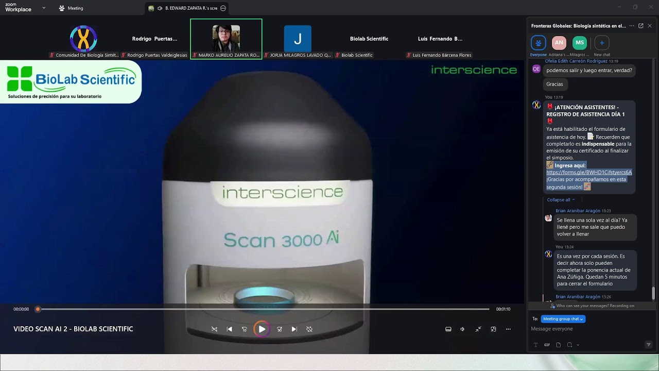Select Marko Aurelio Zapata's video thumbnail
The image size is (659, 371).
[x=226, y=39]
